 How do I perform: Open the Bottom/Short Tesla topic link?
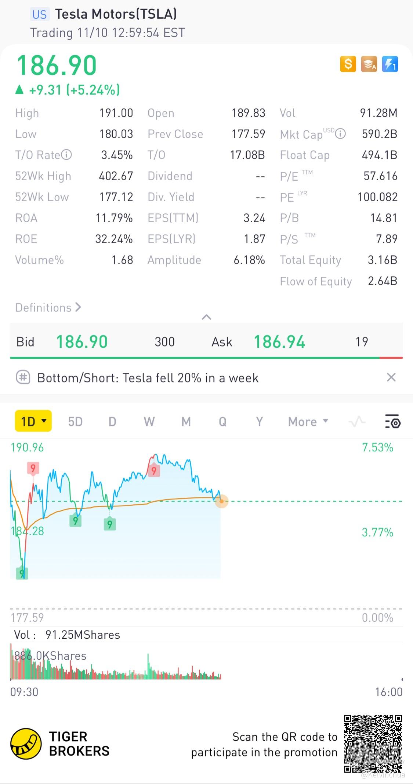tap(148, 378)
